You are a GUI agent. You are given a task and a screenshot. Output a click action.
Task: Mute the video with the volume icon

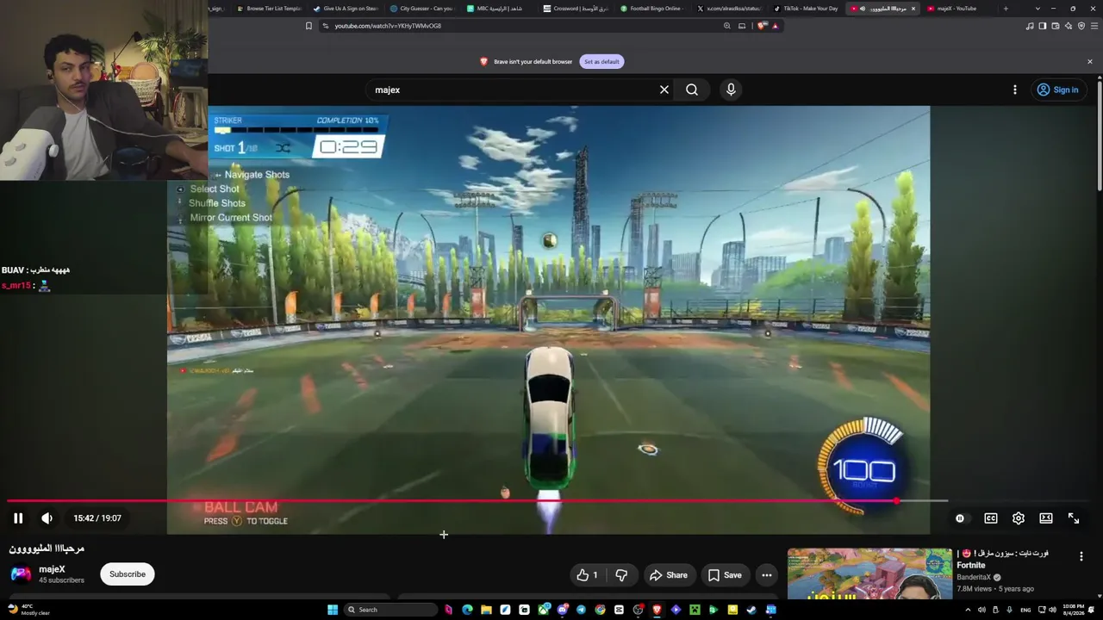(x=47, y=518)
